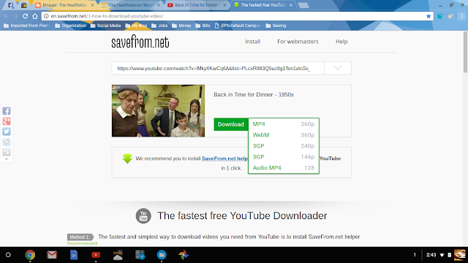This screenshot has height=263, width=468.
Task: Share the page via the Twitter icon
Action: pos(7,131)
